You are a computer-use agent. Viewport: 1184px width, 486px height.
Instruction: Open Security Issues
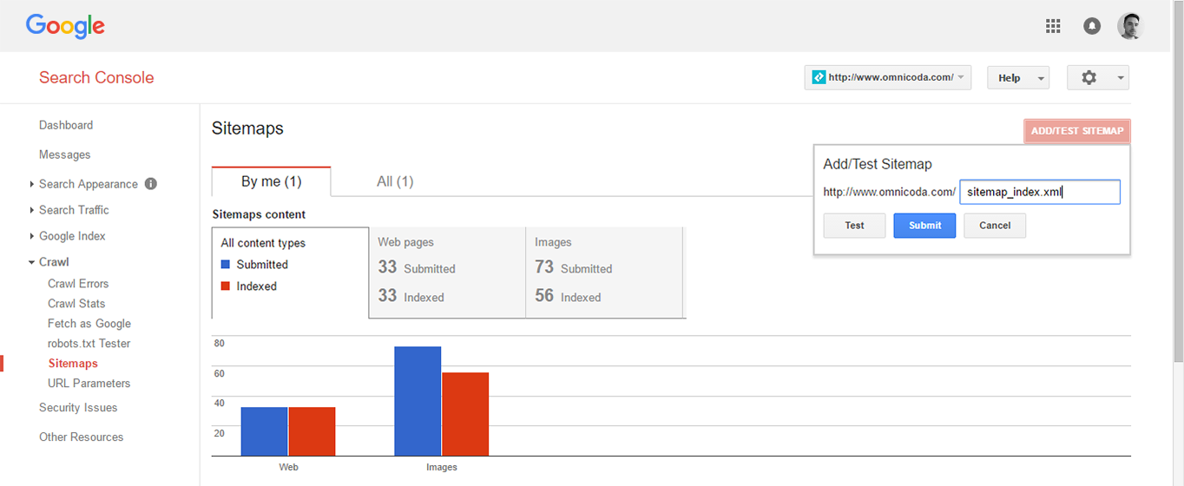[78, 408]
